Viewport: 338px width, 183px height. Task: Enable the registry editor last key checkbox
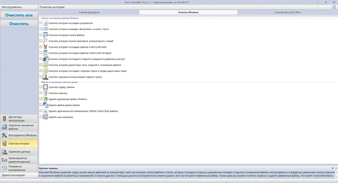[x=41, y=59]
